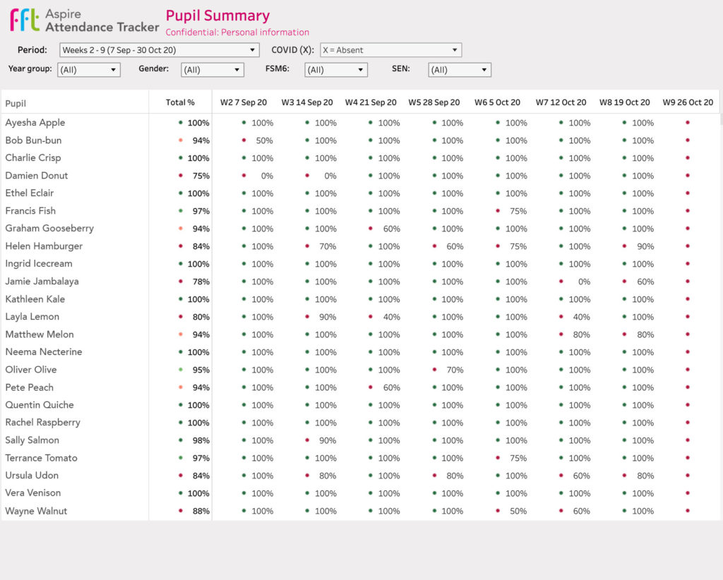Click Damien Donut's red Total % dot
Viewport: 723px width, 580px height.
181,176
